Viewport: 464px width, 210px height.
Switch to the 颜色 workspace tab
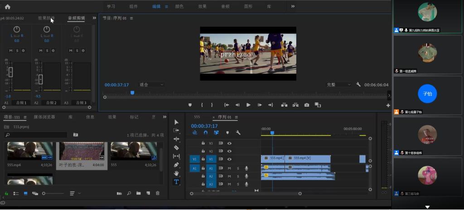[x=179, y=7]
